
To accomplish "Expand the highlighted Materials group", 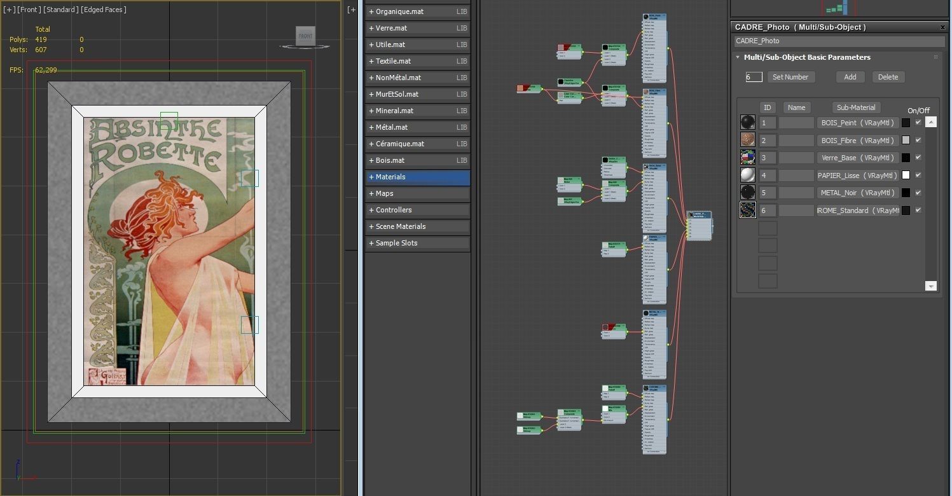I will [418, 177].
